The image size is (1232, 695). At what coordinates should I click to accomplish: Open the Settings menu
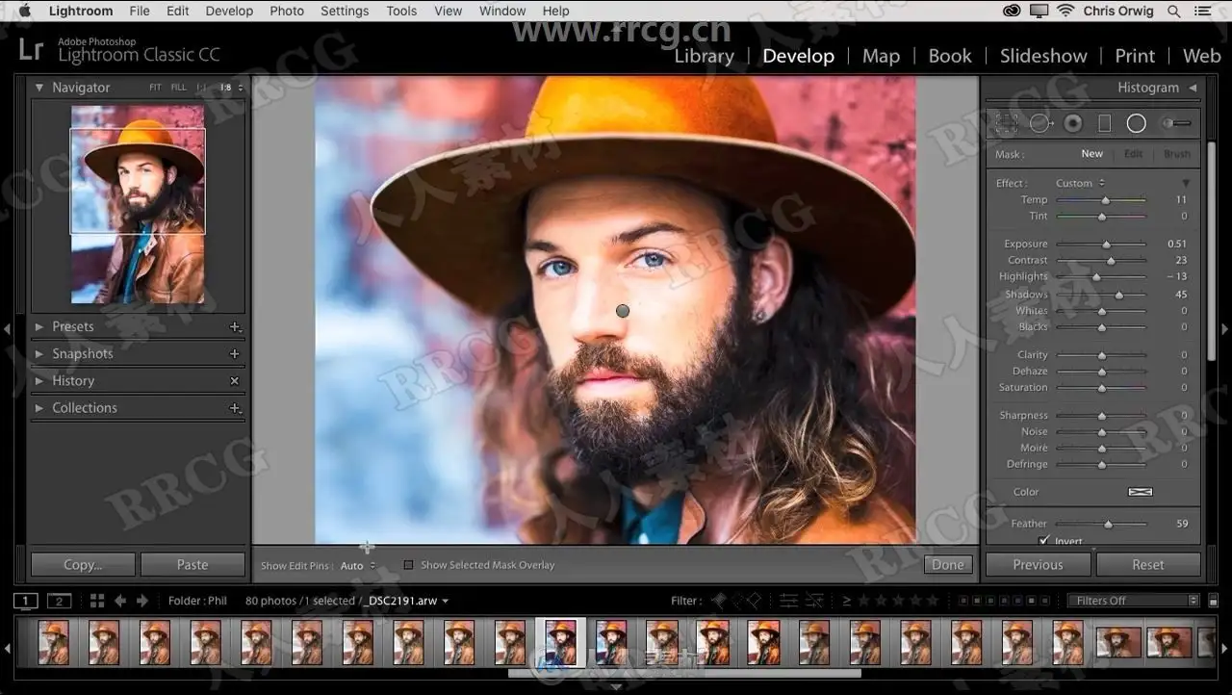(345, 11)
